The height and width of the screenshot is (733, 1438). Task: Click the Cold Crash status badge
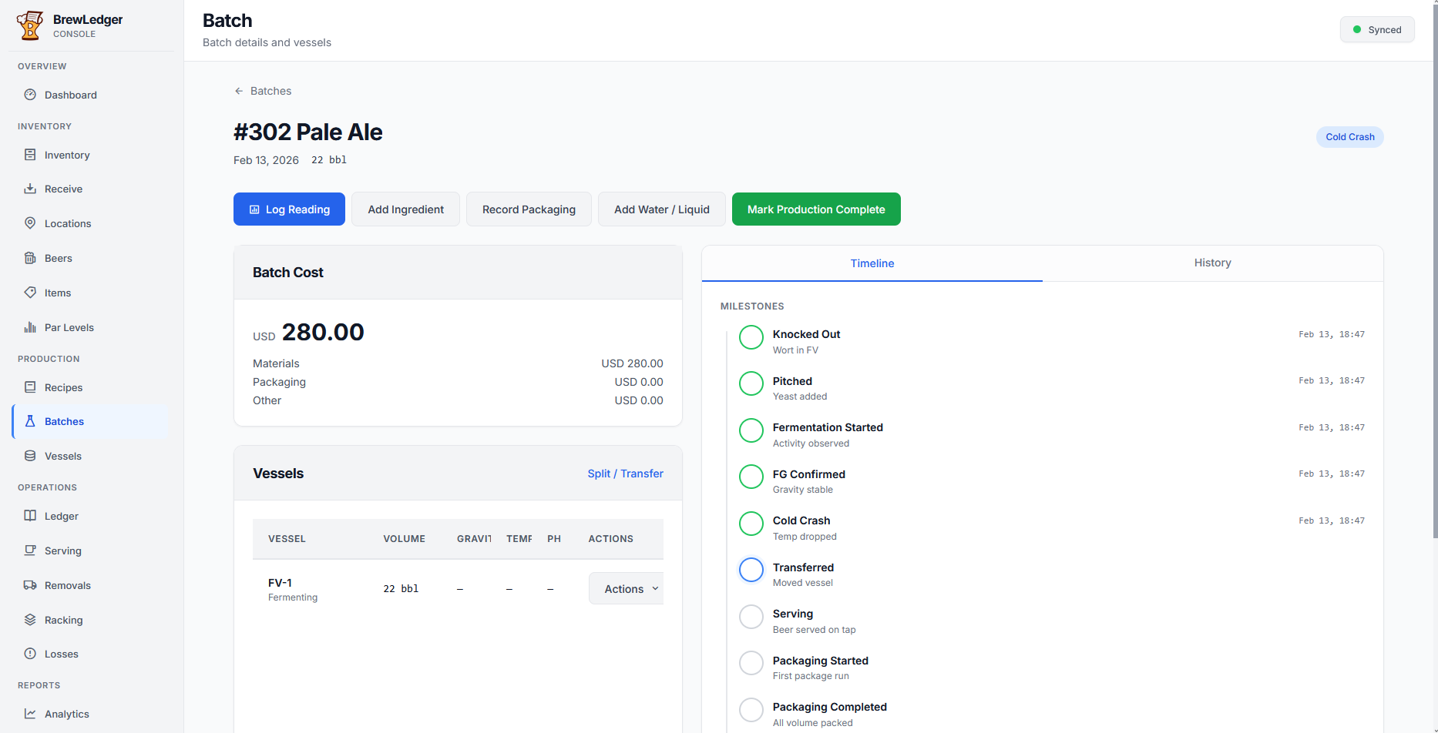point(1349,136)
